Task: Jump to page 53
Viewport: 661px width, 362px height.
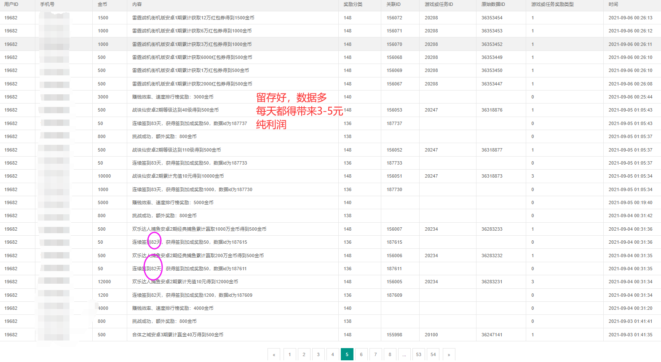Action: coord(418,354)
